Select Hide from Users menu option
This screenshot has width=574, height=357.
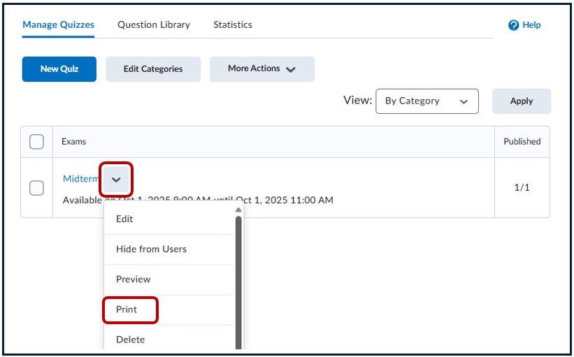pos(151,249)
